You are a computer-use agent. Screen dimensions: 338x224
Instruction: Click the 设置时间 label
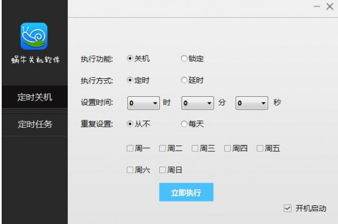[97, 102]
